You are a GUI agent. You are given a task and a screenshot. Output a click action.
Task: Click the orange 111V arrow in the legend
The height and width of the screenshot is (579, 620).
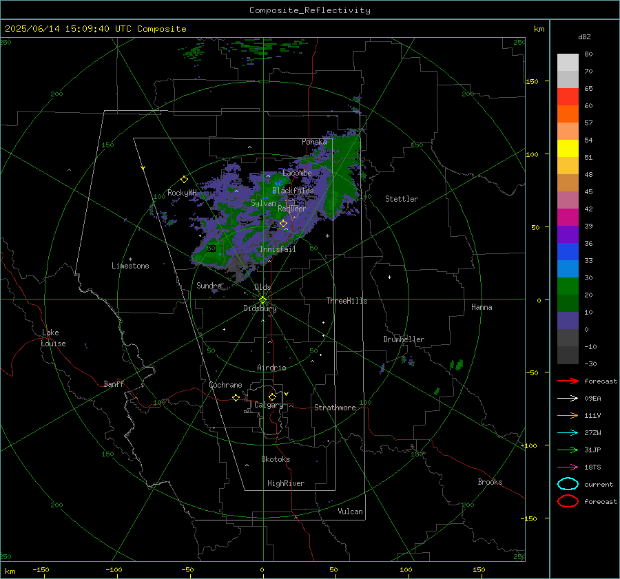[568, 415]
